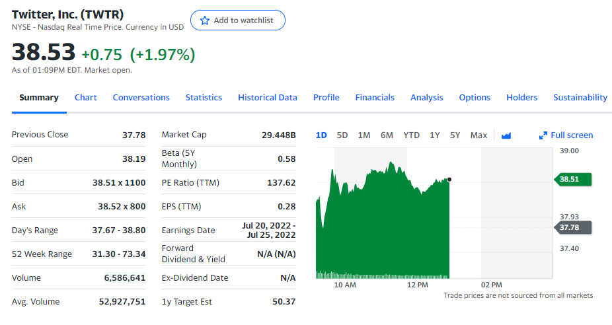Go to the Conversations tab
Image resolution: width=612 pixels, height=325 pixels.
141,98
